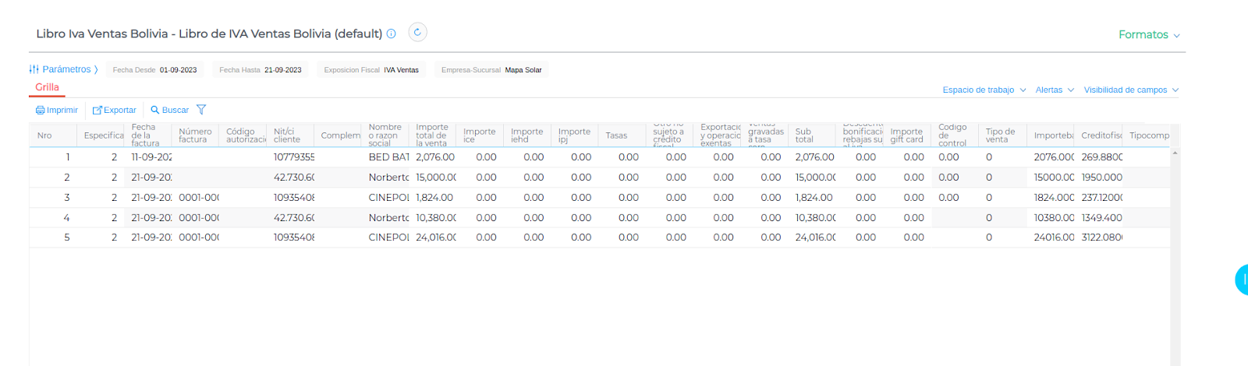Select the Grilla tab

coord(47,87)
